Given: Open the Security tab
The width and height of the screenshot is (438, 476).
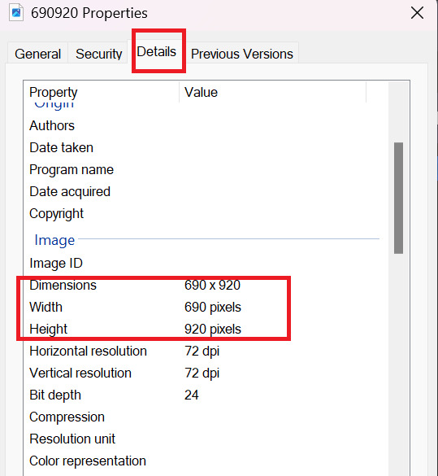Looking at the screenshot, I should [98, 54].
